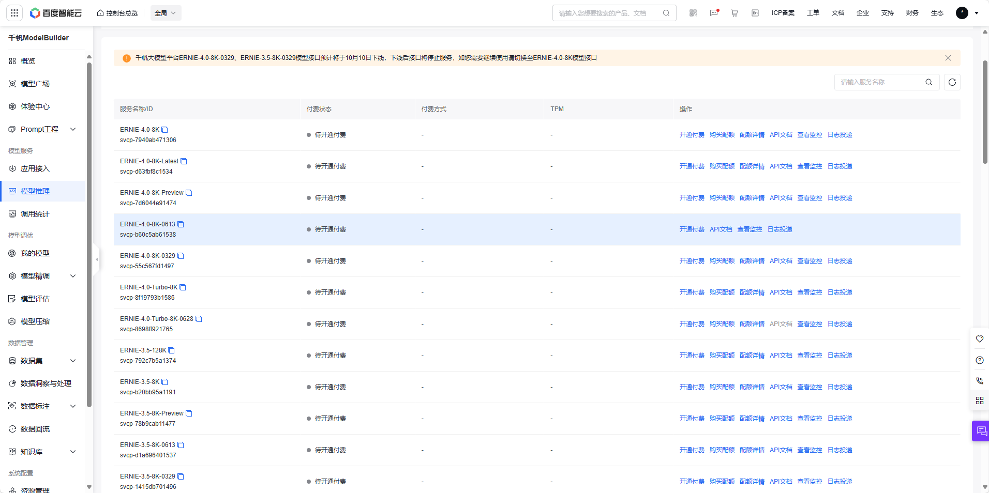Open the user avatar account menu
The image size is (989, 493).
click(967, 13)
